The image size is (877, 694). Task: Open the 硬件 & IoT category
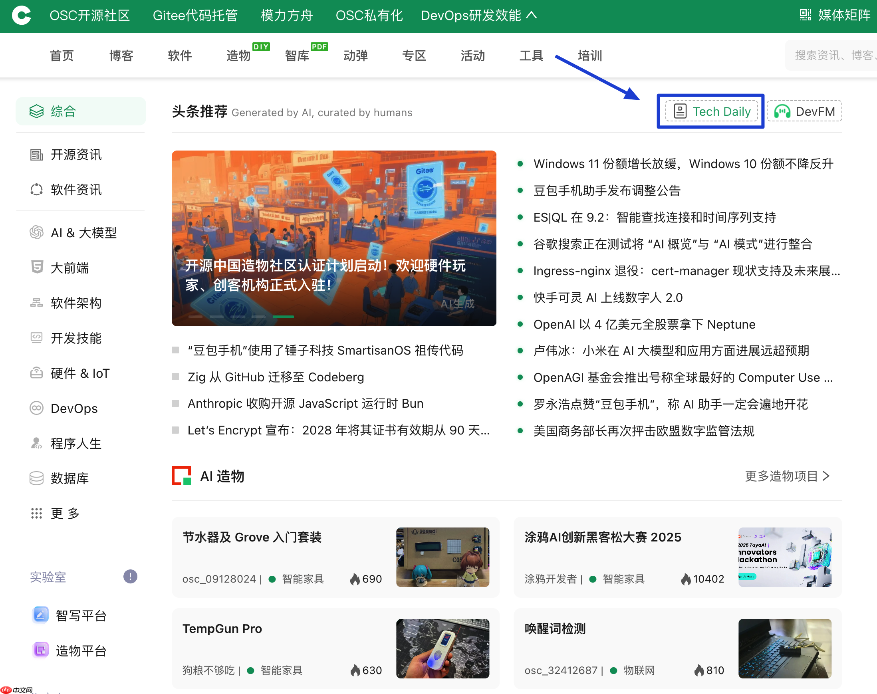(79, 373)
